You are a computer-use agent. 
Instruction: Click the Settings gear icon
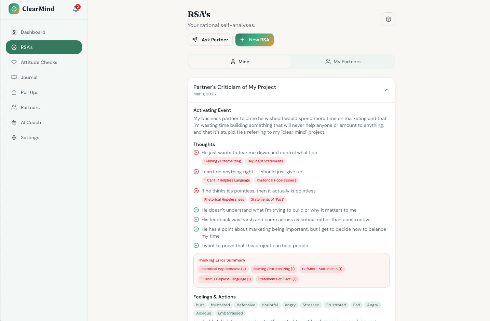coord(14,137)
